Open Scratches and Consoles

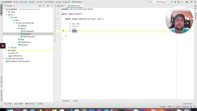pos(19,61)
